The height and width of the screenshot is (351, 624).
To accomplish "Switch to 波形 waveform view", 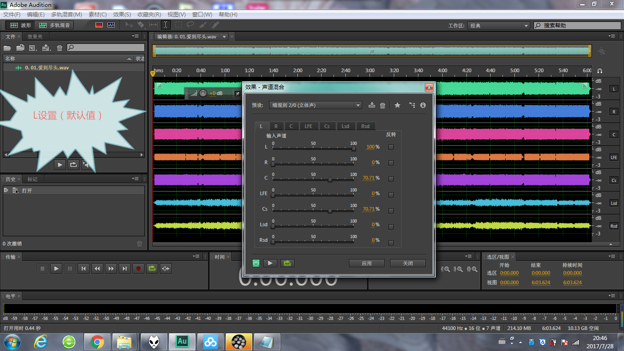I will pos(21,25).
